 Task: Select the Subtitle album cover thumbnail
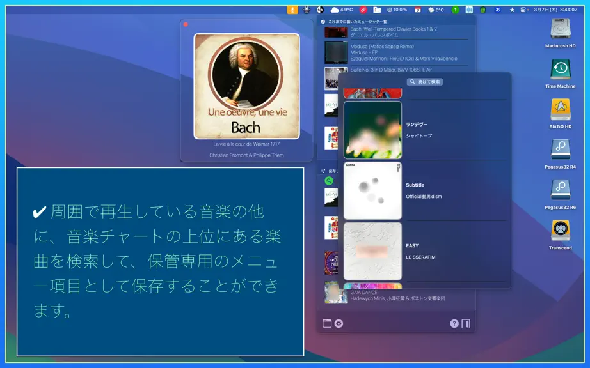[372, 190]
